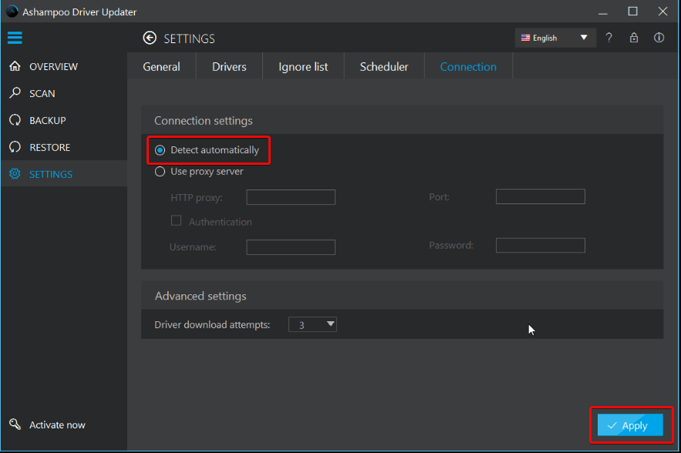Image resolution: width=681 pixels, height=453 pixels.
Task: Click the Apply button
Action: (629, 424)
